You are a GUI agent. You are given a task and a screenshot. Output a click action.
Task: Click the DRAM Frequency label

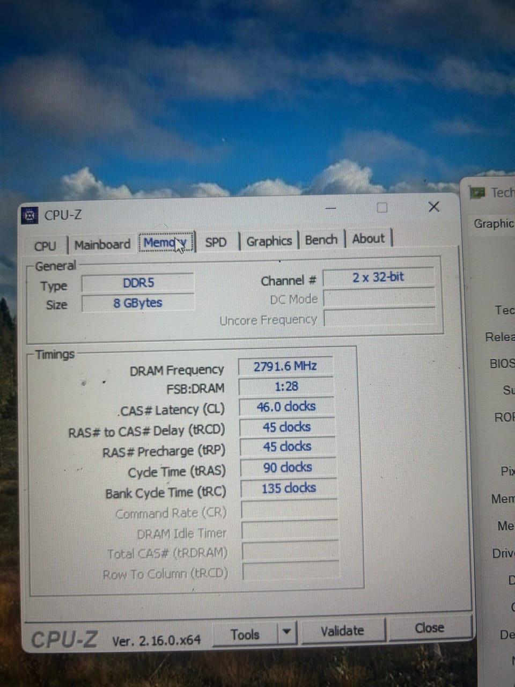176,370
